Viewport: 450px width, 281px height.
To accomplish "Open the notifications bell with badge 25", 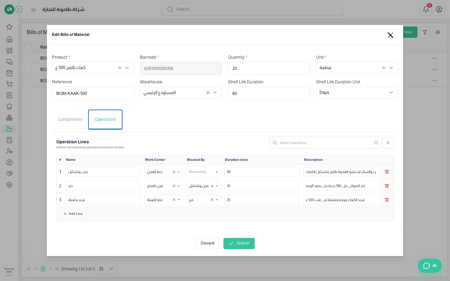I will tap(426, 9).
